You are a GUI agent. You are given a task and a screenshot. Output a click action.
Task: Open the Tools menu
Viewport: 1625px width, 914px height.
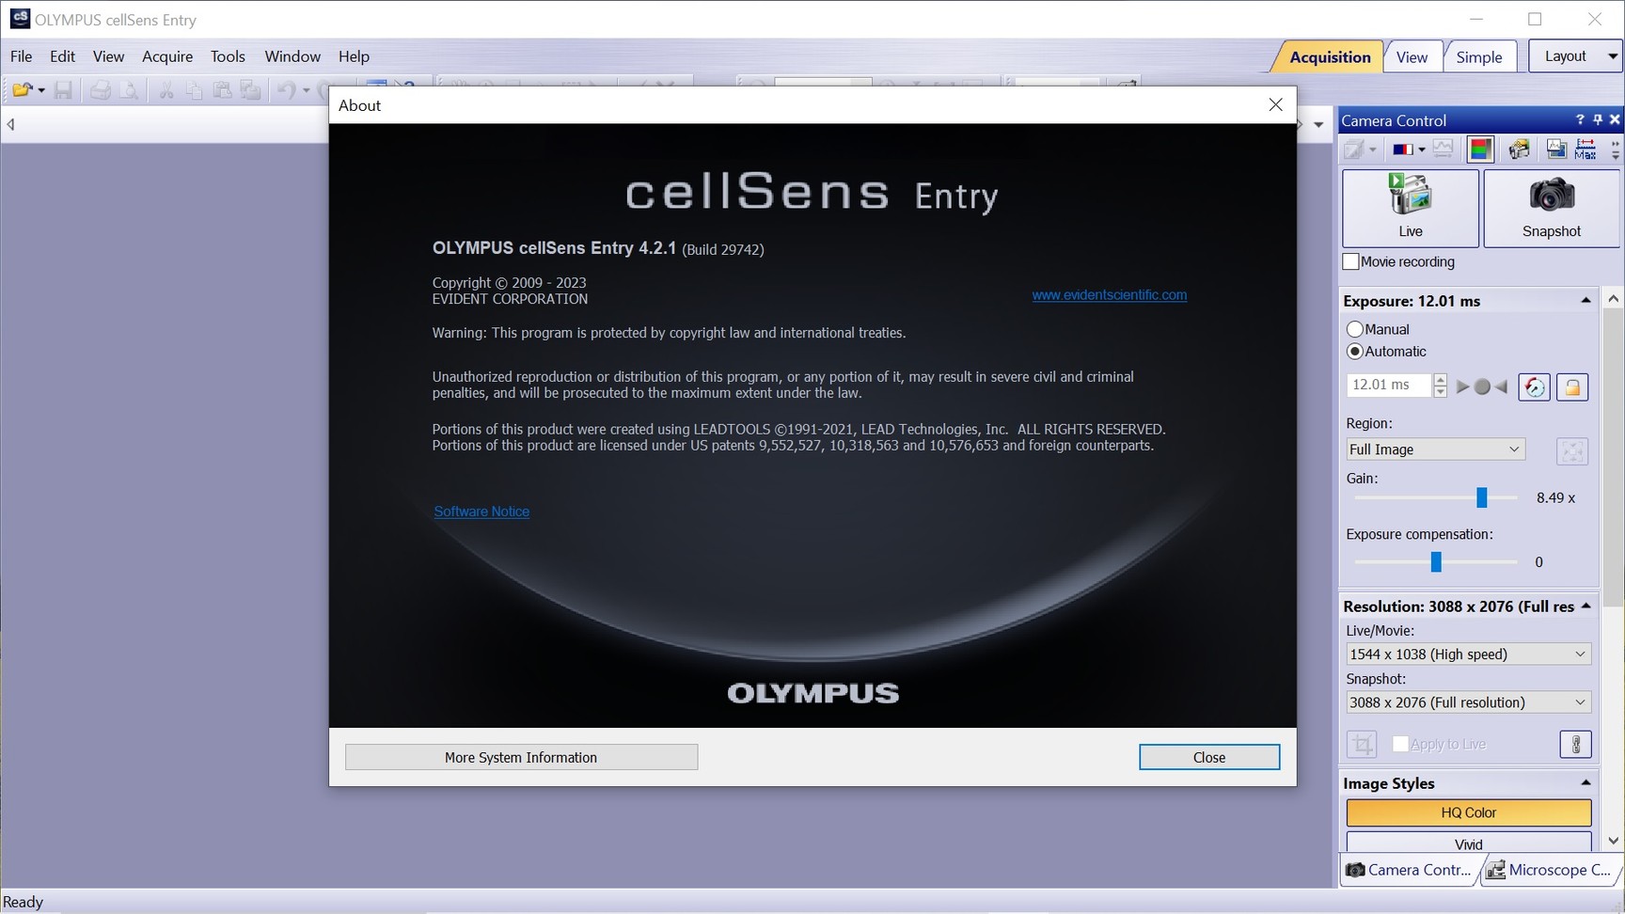tap(228, 56)
